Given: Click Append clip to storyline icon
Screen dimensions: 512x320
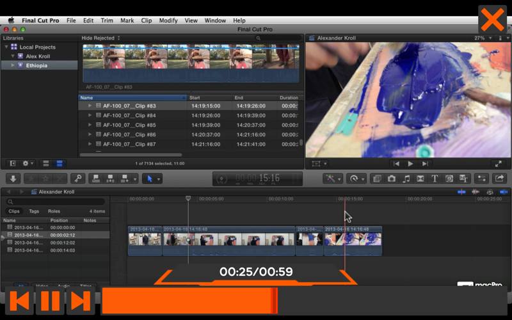Looking at the screenshot, I should tap(124, 179).
